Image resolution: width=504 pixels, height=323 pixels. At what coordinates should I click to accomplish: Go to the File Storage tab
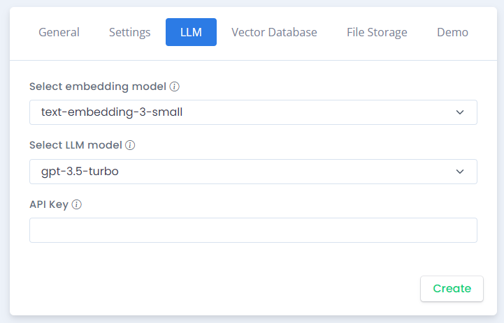(377, 32)
